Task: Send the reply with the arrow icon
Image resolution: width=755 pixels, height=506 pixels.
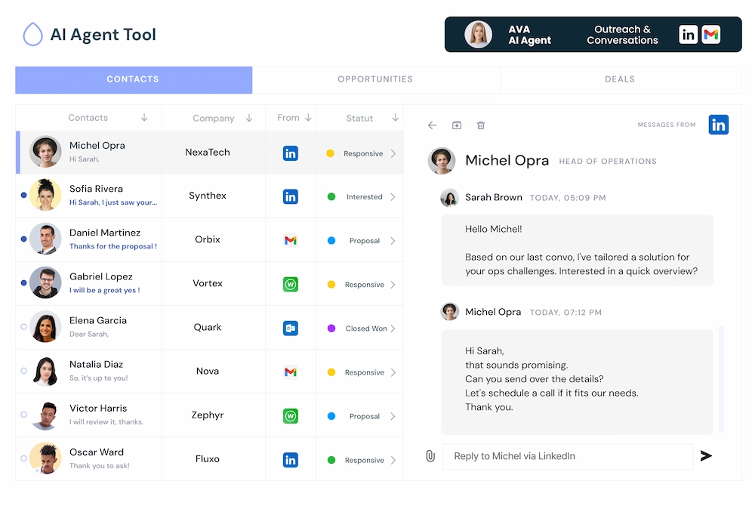Action: click(706, 455)
